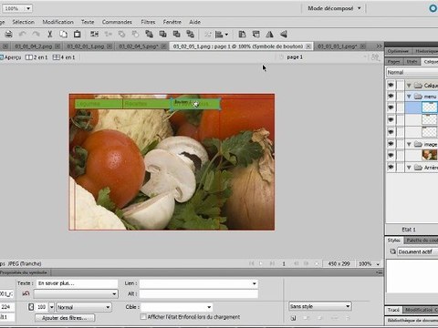Open the Document actif styles dropdown
The width and height of the screenshot is (438, 328).
click(417, 251)
